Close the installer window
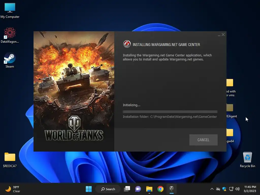 click(223, 35)
